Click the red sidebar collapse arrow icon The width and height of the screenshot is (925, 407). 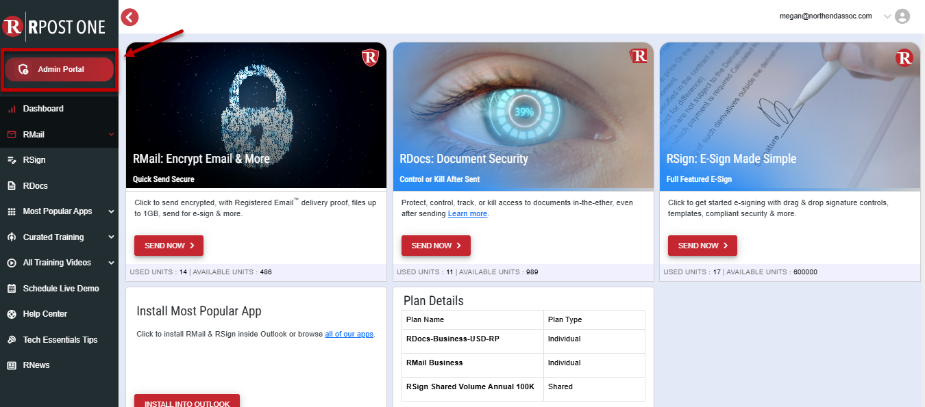tap(130, 18)
